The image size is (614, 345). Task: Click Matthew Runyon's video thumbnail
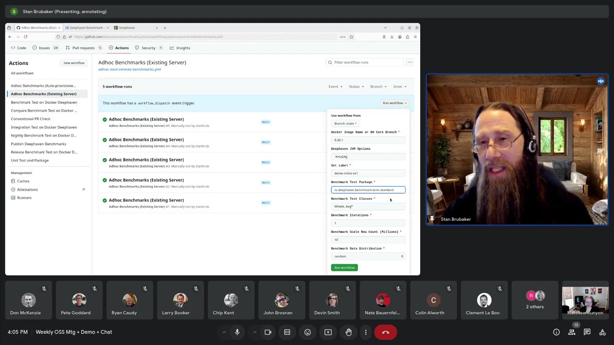pos(585,301)
